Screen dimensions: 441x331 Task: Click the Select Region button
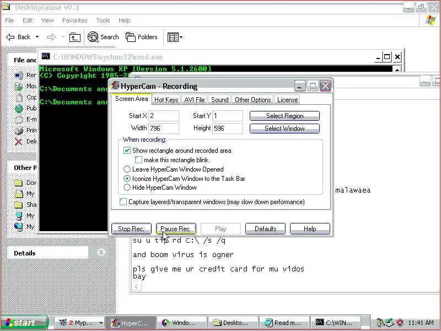tap(284, 116)
